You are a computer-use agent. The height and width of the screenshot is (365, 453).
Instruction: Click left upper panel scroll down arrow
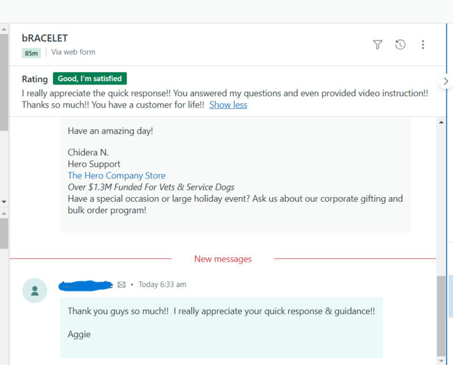tap(4, 202)
